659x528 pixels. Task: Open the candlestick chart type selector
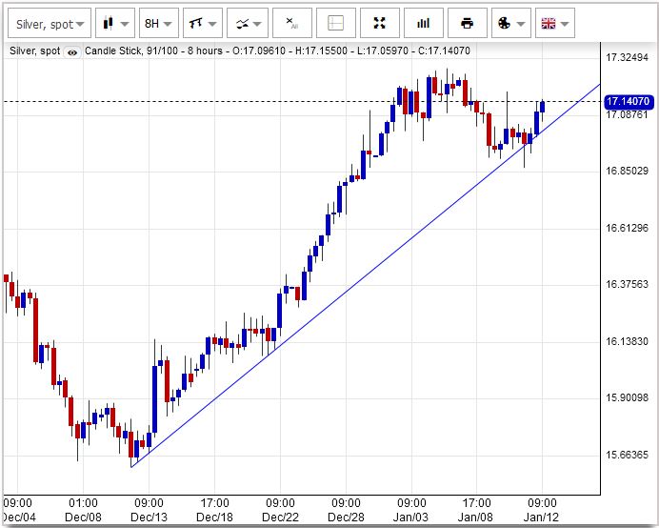coord(115,23)
